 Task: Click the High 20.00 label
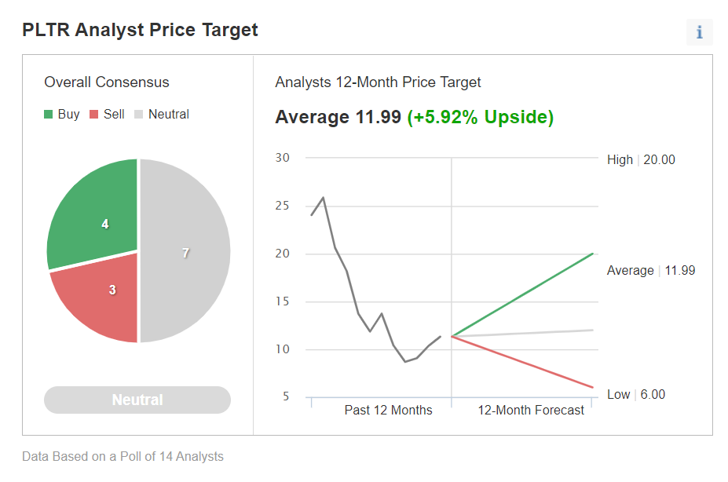(641, 159)
